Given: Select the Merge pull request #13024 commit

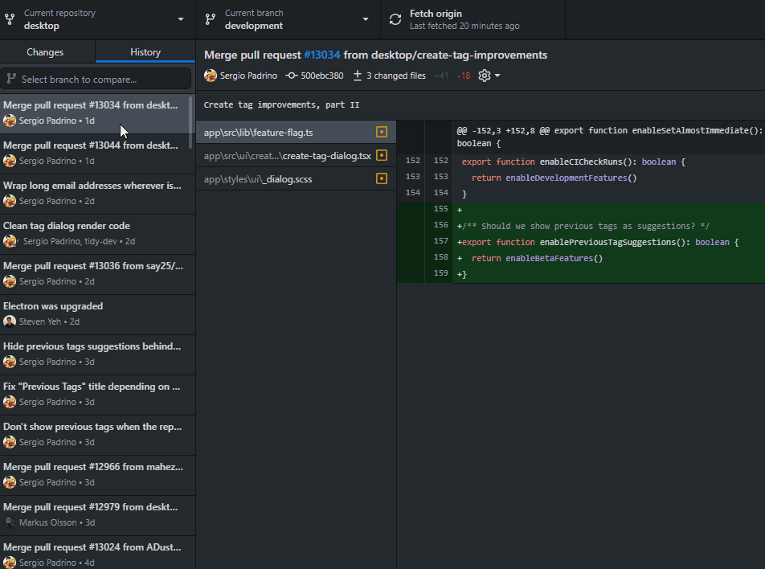Looking at the screenshot, I should click(97, 552).
